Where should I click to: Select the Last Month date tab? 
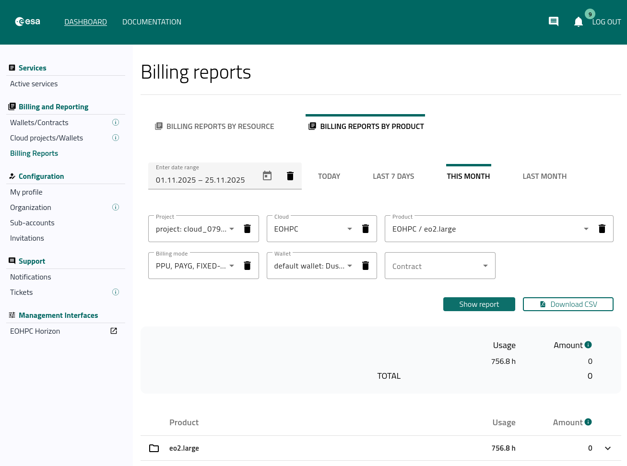click(x=544, y=176)
